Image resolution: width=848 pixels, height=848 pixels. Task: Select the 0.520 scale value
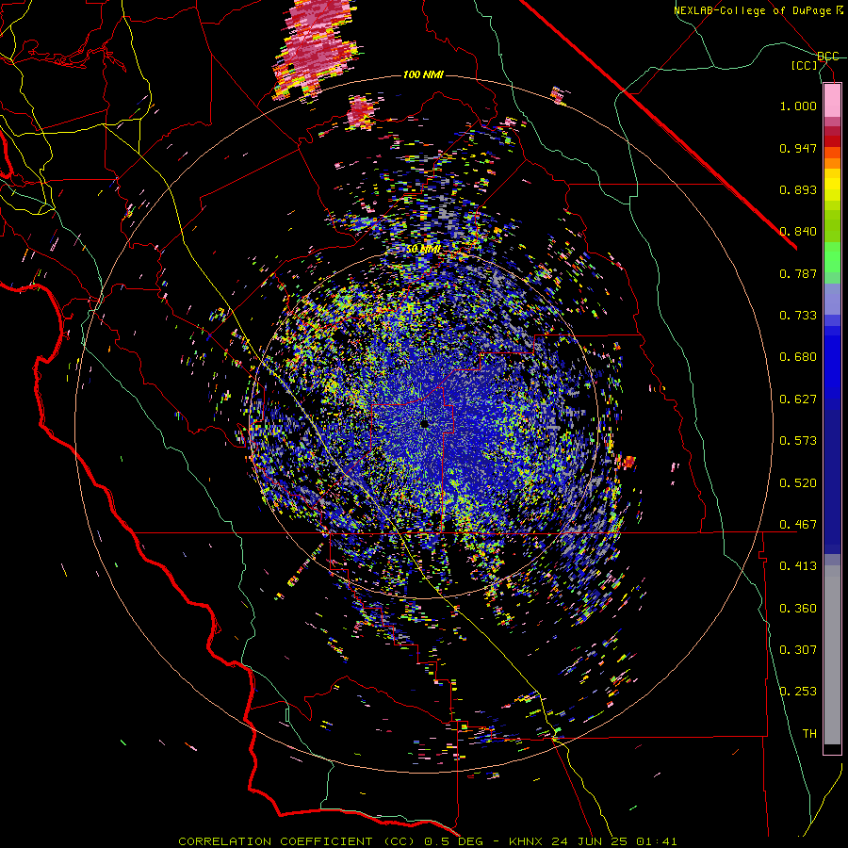[798, 483]
